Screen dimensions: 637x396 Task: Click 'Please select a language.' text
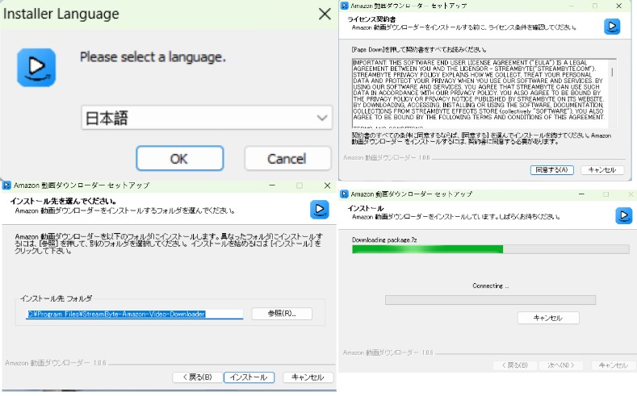[153, 56]
